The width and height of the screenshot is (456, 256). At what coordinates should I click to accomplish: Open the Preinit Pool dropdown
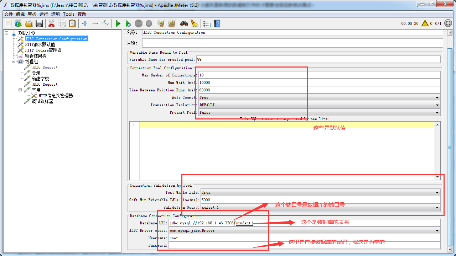click(320, 112)
